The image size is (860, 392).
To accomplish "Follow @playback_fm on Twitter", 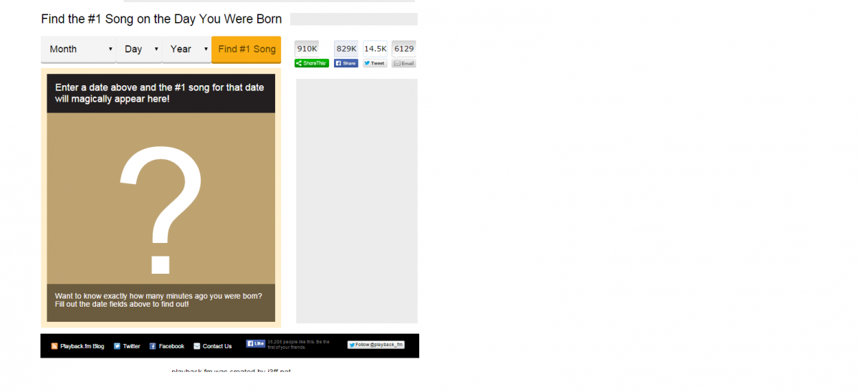I will coord(376,345).
